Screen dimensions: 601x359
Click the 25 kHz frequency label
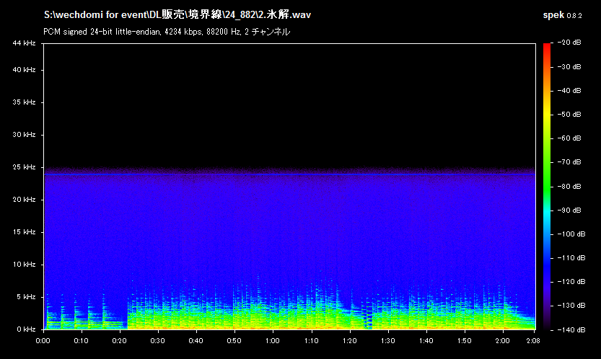click(x=24, y=167)
